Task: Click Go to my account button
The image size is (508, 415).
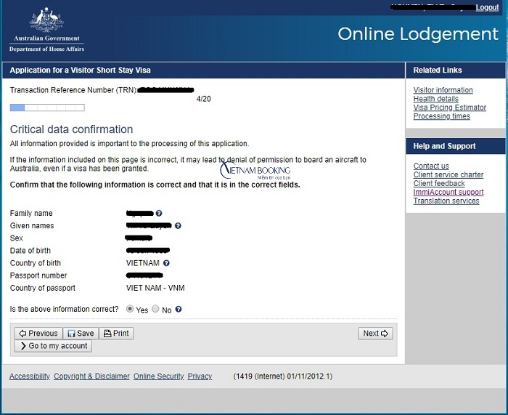Action: pyautogui.click(x=54, y=346)
